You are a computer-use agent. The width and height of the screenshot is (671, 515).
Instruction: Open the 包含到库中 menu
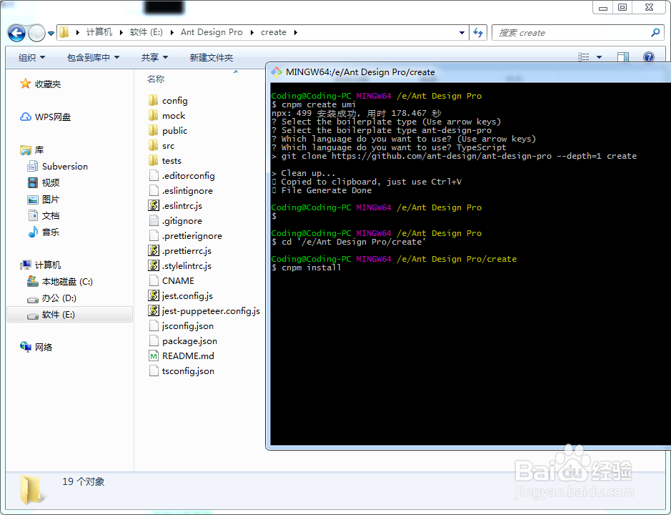(x=93, y=57)
